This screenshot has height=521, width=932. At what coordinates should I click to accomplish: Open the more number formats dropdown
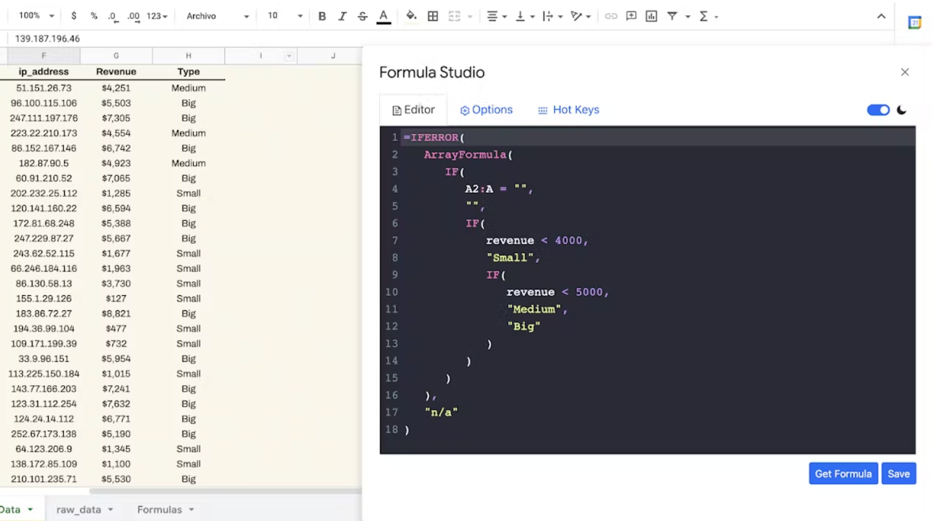(x=157, y=16)
